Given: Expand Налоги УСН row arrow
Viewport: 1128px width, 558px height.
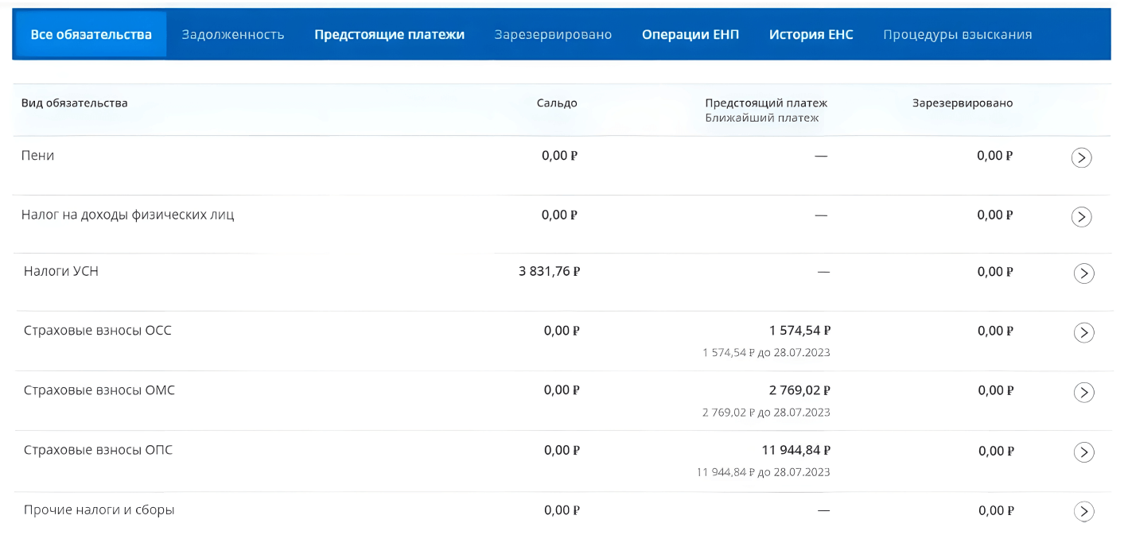Looking at the screenshot, I should pos(1083,273).
